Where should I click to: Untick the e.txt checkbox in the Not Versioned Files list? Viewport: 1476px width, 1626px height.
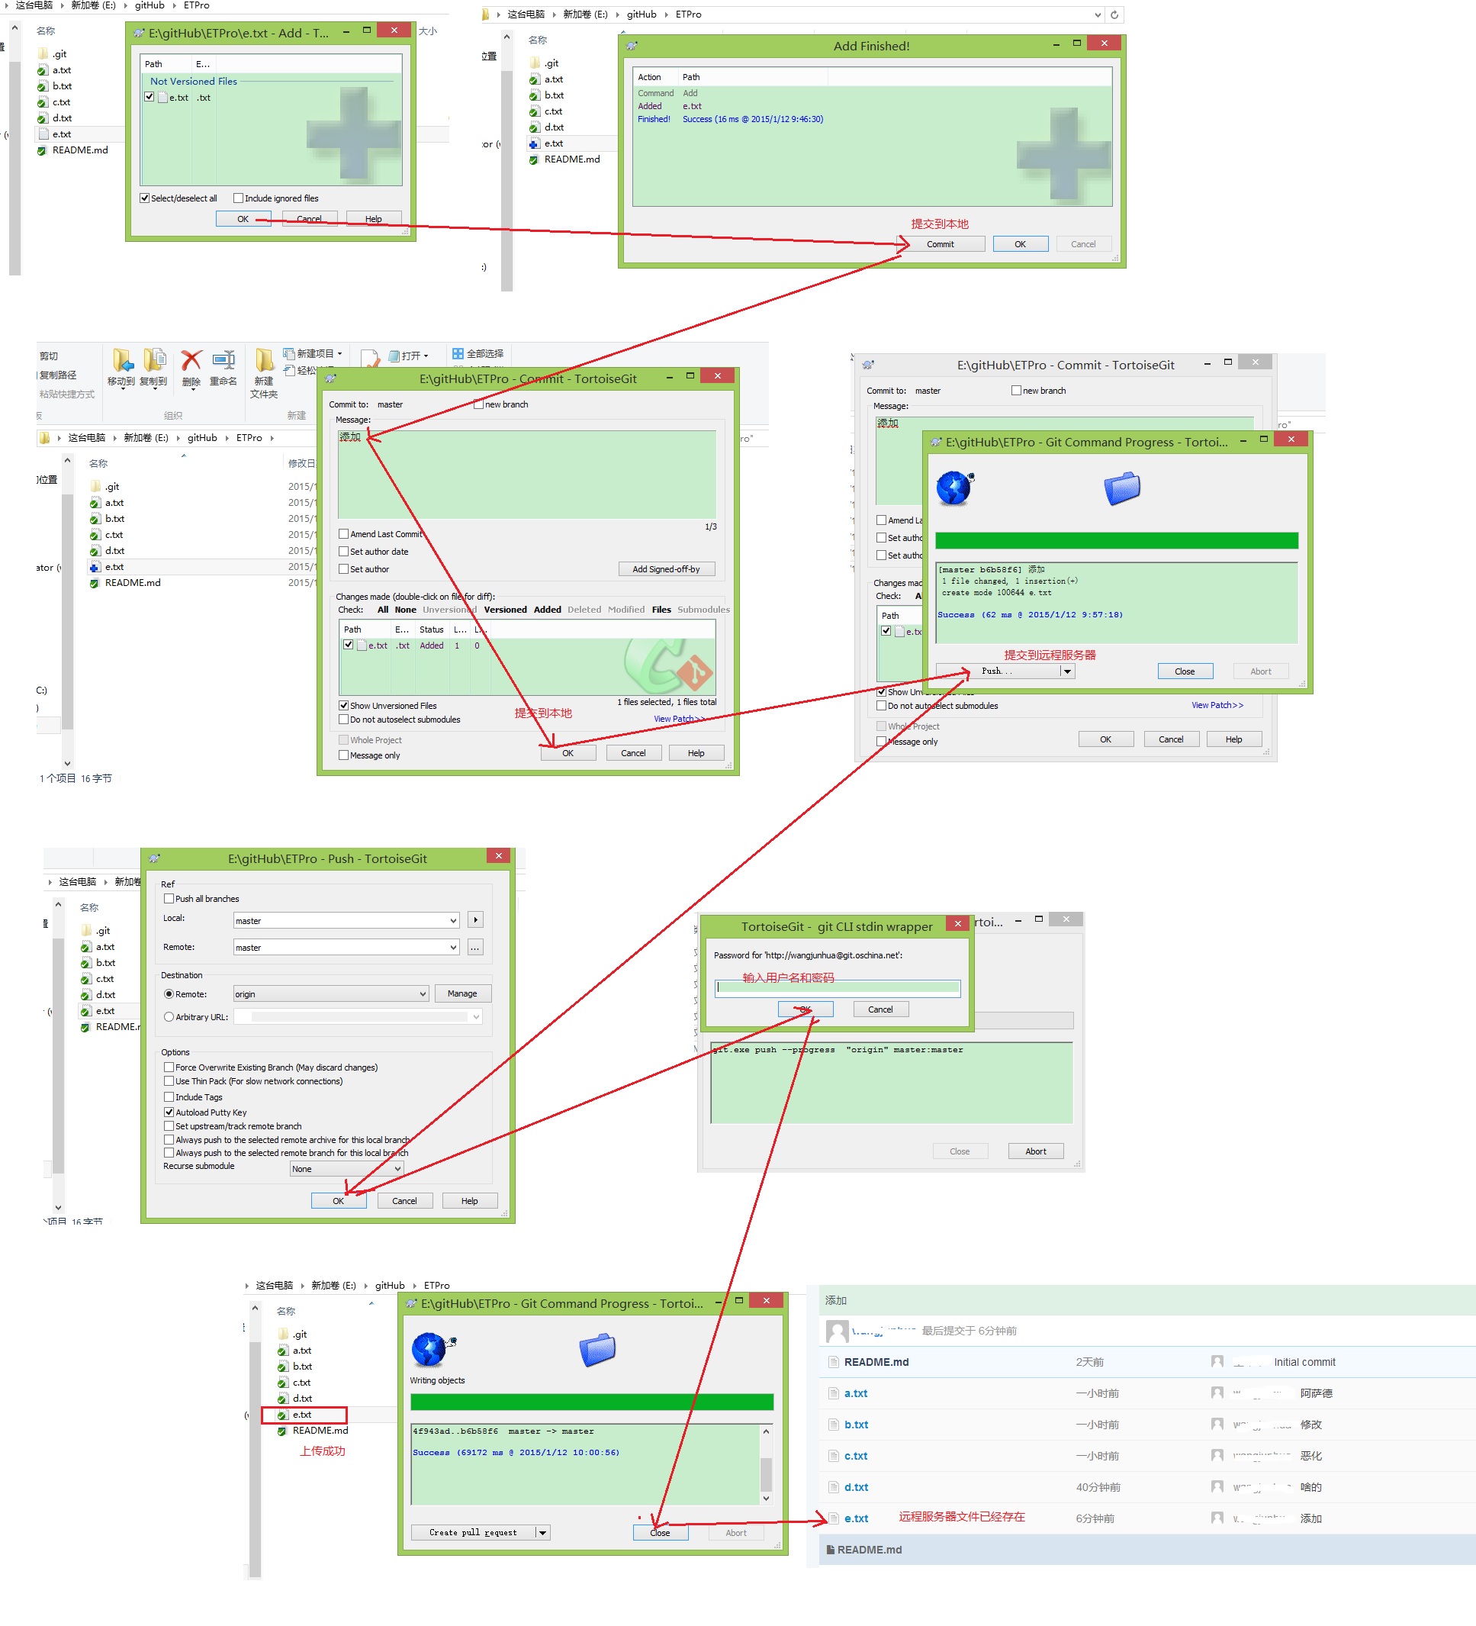(150, 97)
